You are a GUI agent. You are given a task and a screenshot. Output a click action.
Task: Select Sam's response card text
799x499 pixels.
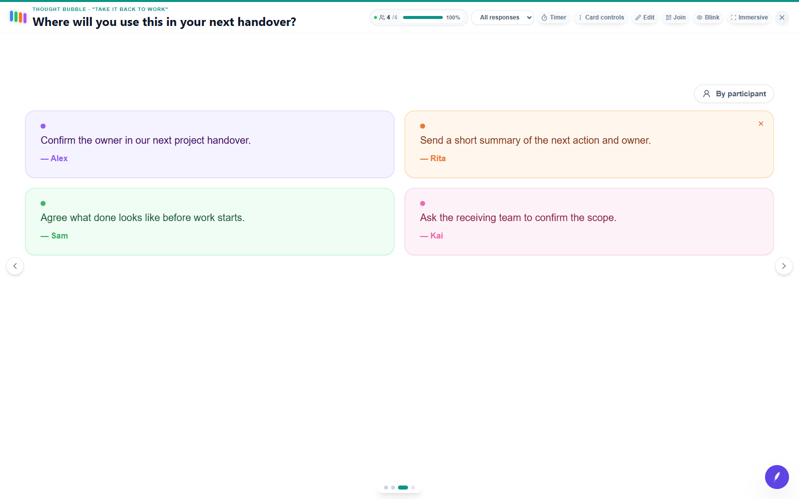[143, 218]
